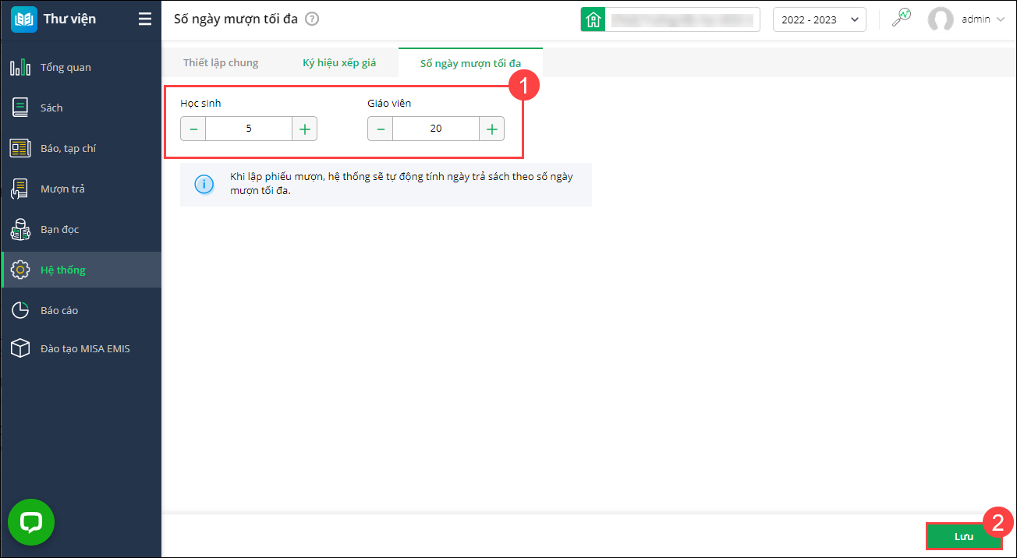Open the search tool icon in header
This screenshot has width=1017, height=558.
pos(902,19)
